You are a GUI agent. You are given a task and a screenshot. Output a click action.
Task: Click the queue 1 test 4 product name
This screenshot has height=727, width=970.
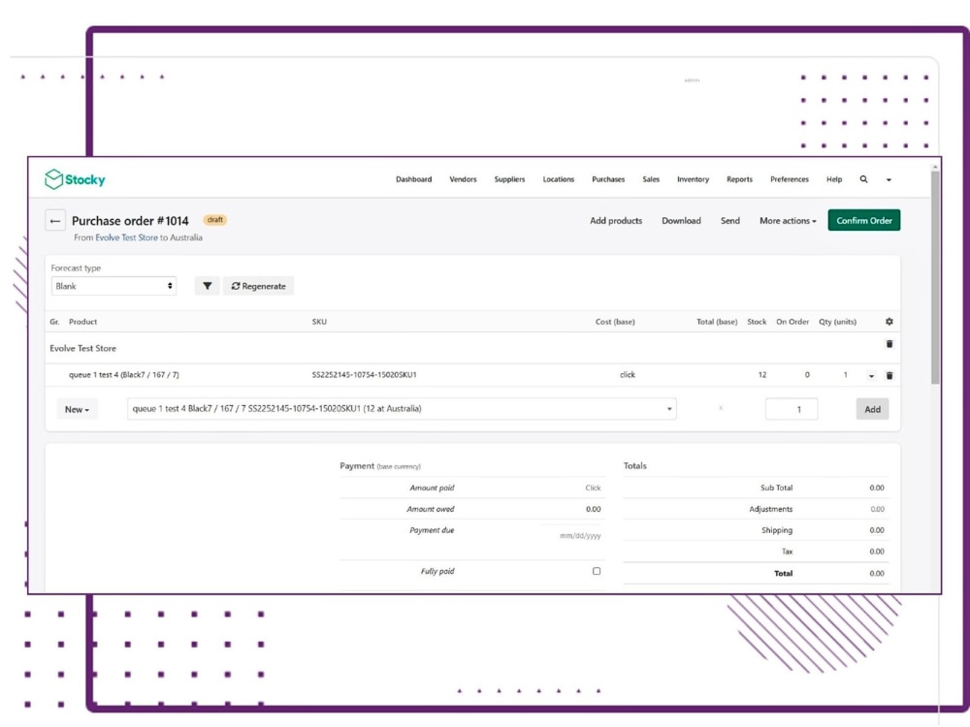tap(124, 374)
